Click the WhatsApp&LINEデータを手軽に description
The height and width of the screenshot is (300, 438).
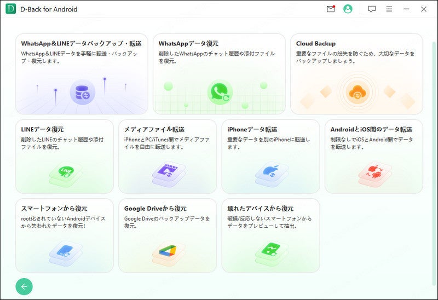[79, 57]
